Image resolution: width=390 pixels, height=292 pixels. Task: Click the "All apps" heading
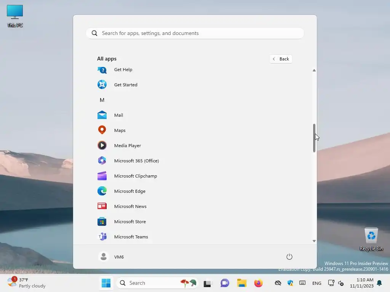point(107,59)
